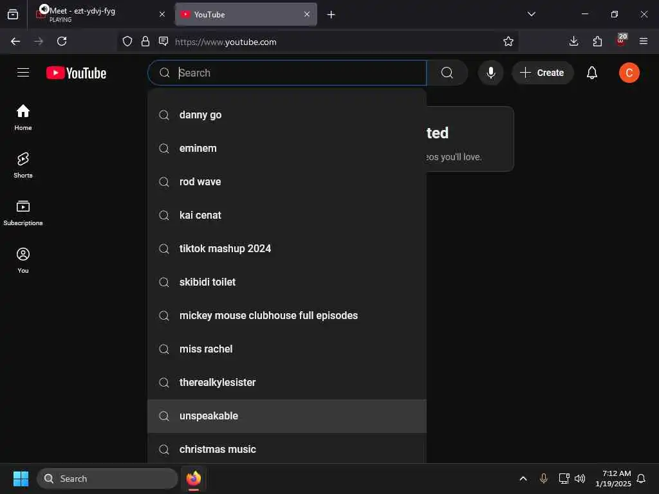Show hidden system tray icons
Screen dimensions: 659x494
point(523,479)
